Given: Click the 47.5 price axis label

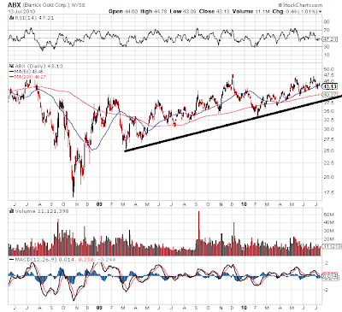Looking at the screenshot, I should 329,75.
